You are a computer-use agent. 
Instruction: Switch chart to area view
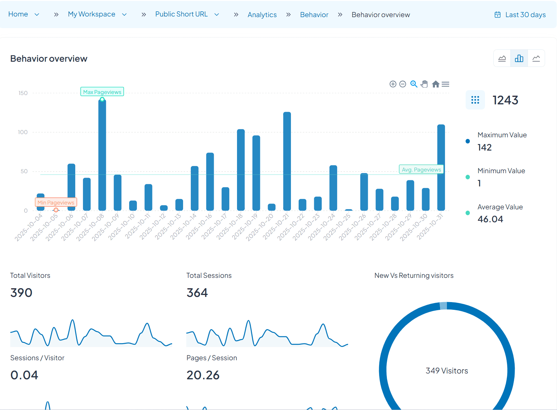pos(502,58)
